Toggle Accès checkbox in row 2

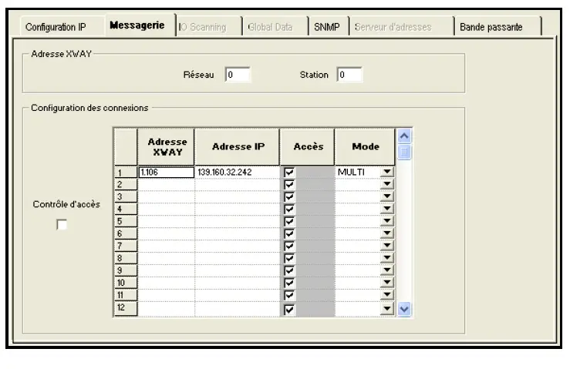click(x=289, y=185)
